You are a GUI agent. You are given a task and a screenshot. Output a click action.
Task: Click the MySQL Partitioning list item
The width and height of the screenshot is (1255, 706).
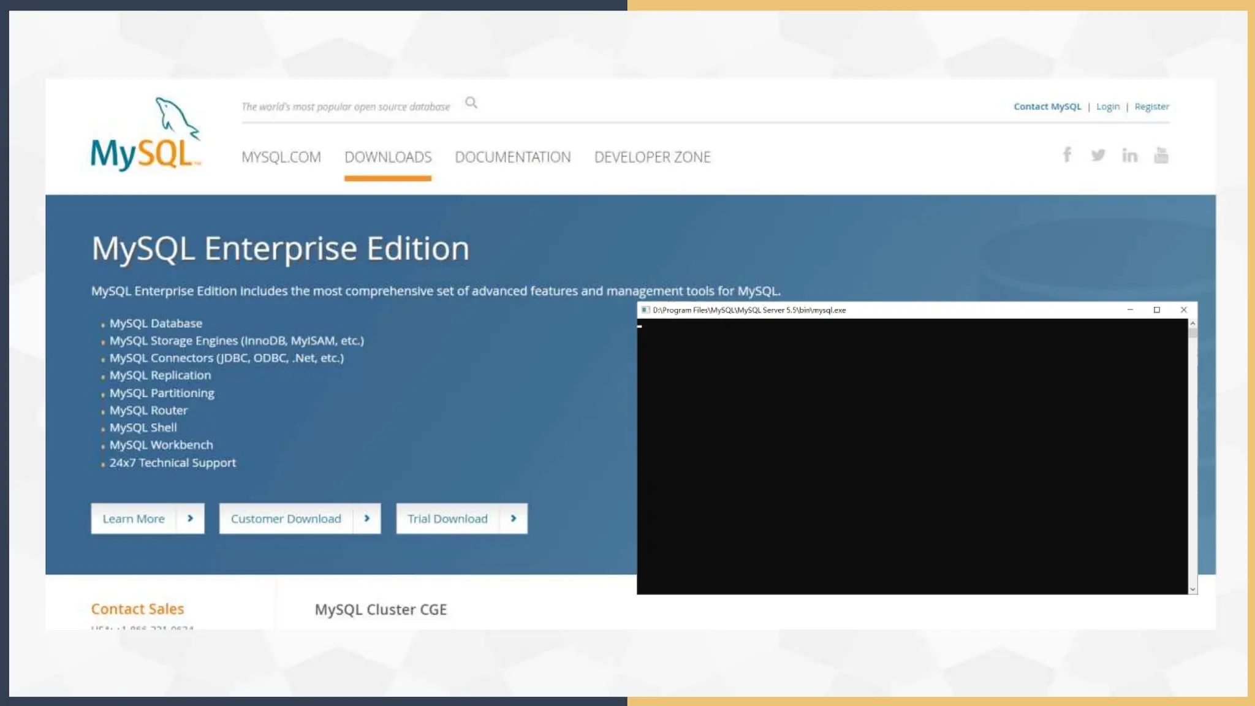(162, 393)
